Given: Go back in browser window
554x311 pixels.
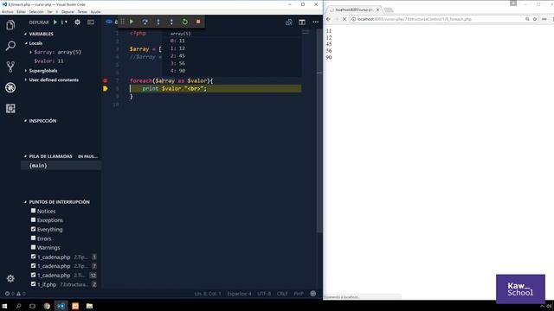Looking at the screenshot, I should (329, 19).
